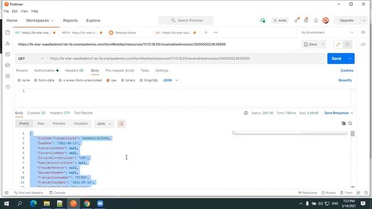372x209 pixels.
Task: Click the request URL input field
Action: tap(186, 59)
